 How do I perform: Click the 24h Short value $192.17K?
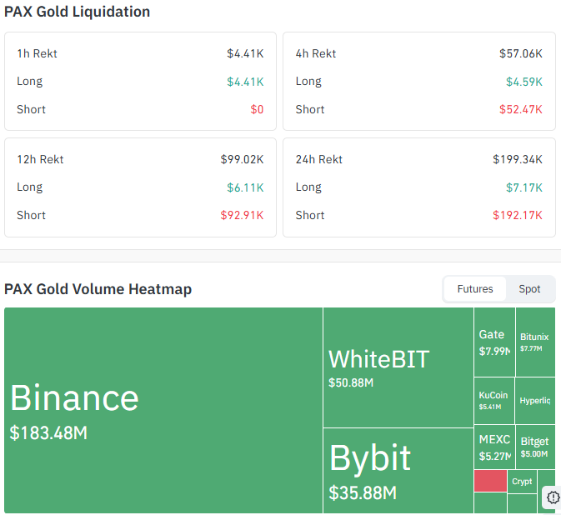(x=518, y=215)
